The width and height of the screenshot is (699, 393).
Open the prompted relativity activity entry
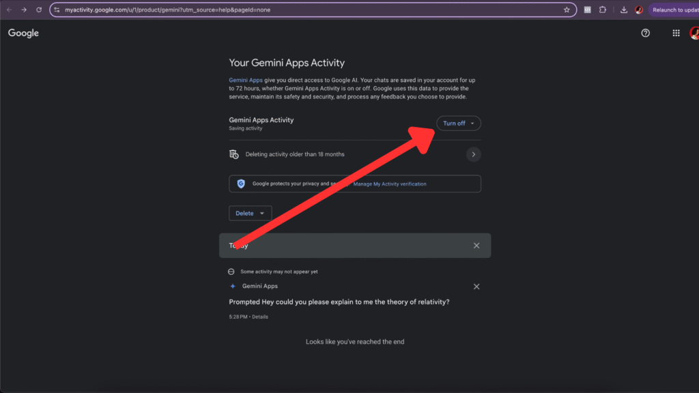(339, 302)
